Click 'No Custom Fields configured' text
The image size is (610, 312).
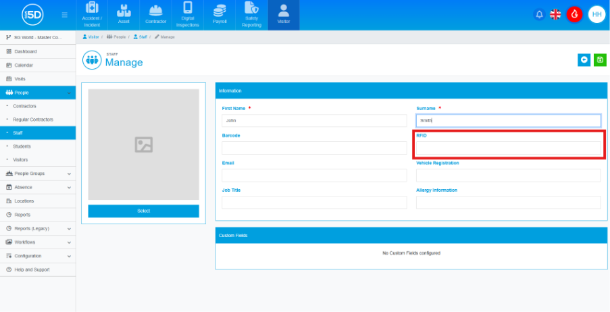(x=411, y=253)
